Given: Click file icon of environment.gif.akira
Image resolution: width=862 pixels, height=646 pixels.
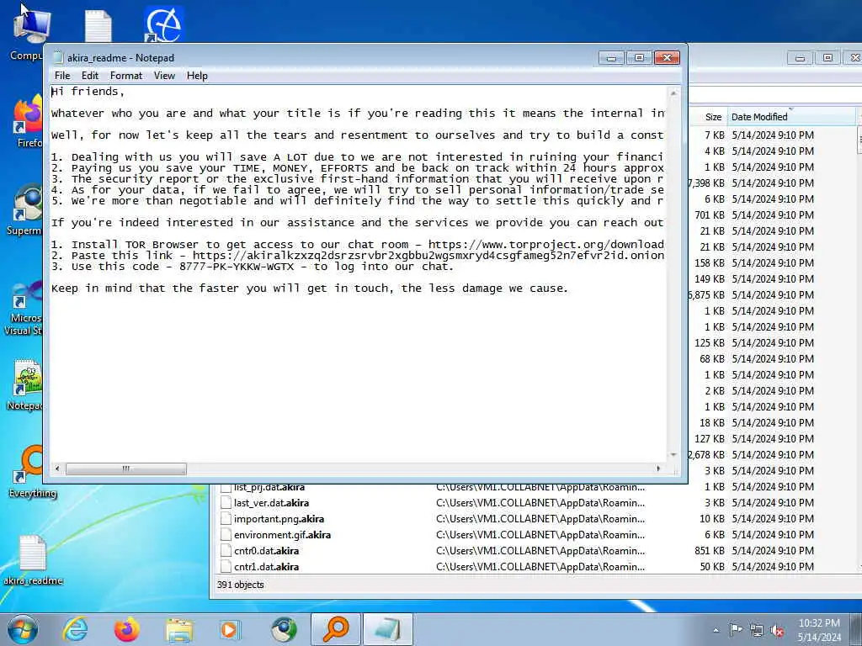Looking at the screenshot, I should 226,534.
